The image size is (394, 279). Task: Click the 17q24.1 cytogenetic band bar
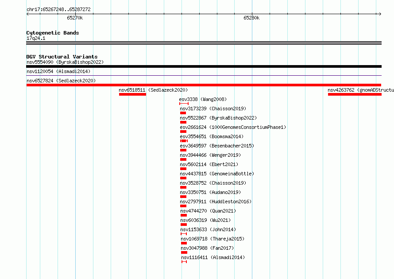click(204, 43)
